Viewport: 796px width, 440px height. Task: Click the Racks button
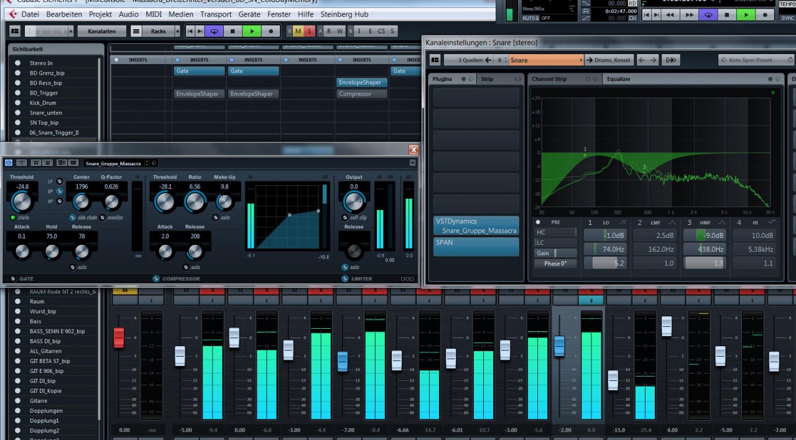(159, 30)
